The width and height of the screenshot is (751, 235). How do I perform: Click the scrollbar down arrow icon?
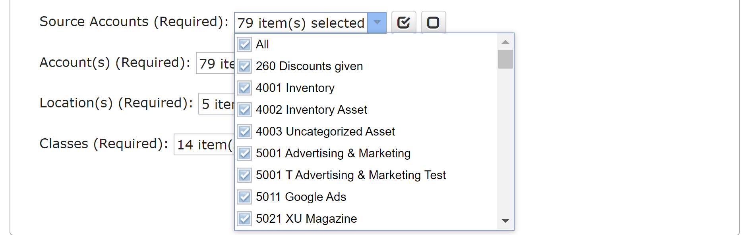coord(505,221)
